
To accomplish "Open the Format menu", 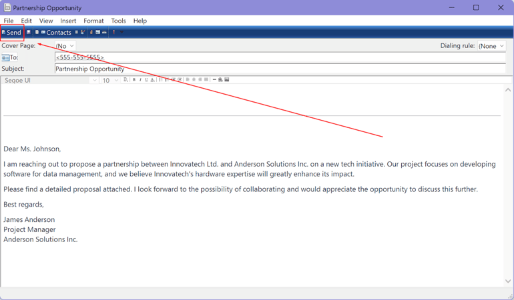I will [93, 21].
